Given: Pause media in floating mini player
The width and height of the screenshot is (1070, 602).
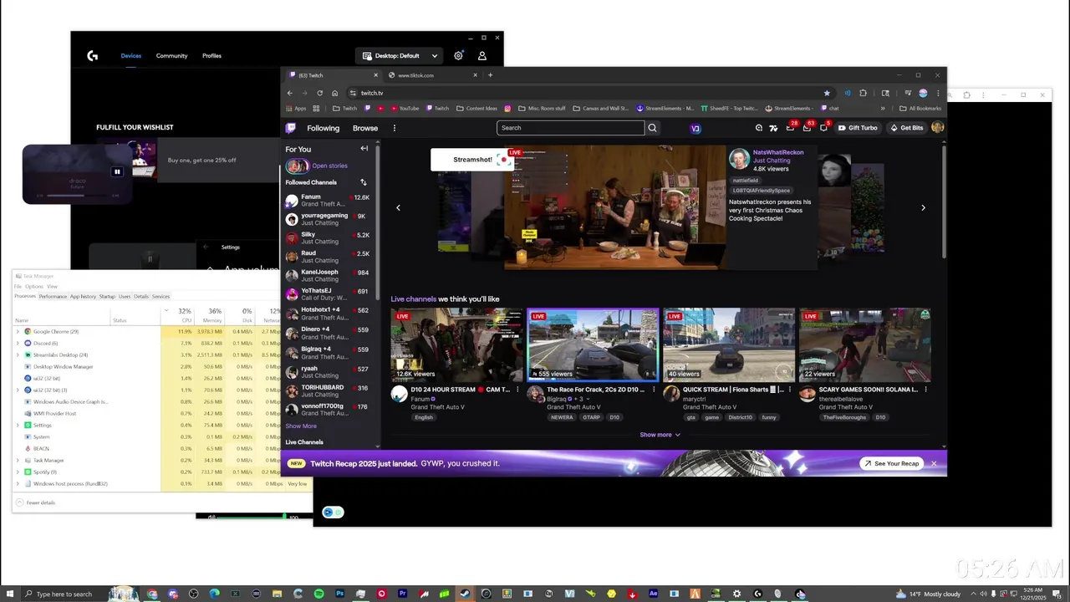Looking at the screenshot, I should click(x=117, y=171).
